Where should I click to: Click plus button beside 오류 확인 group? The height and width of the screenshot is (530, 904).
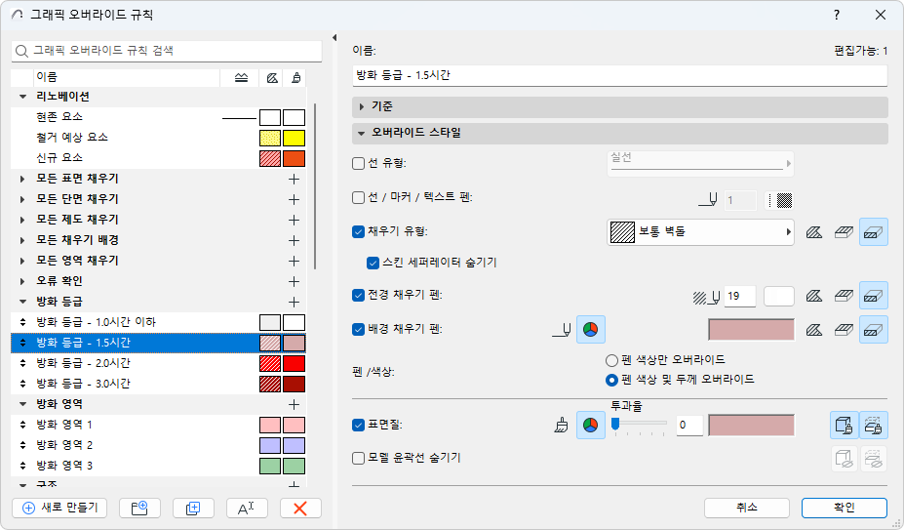(x=295, y=282)
